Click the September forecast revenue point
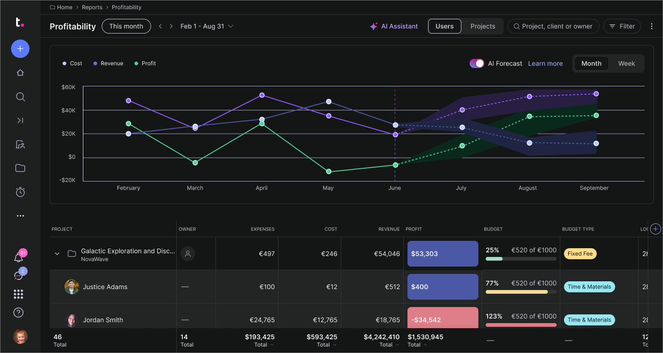Viewport: 663px width, 353px height. [596, 94]
